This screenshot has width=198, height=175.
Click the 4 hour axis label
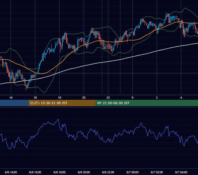click(x=181, y=98)
